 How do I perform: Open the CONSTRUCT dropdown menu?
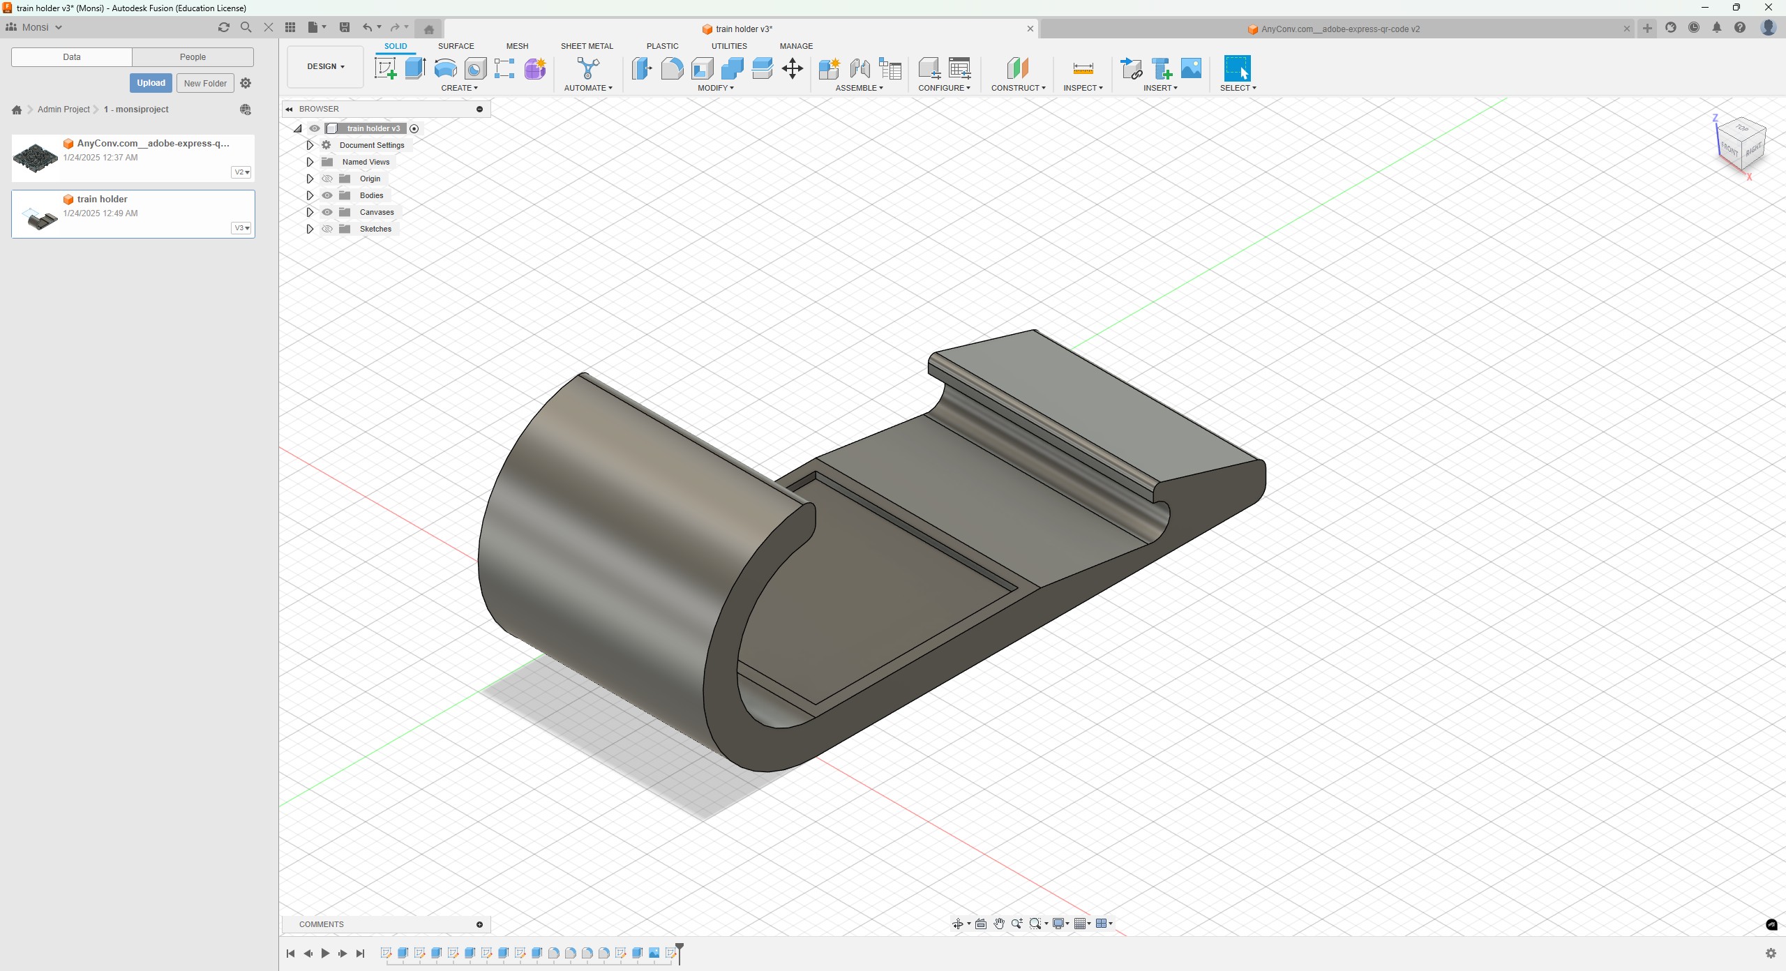[x=1018, y=88]
